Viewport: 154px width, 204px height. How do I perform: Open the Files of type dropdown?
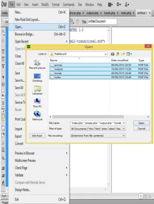[x=124, y=129]
